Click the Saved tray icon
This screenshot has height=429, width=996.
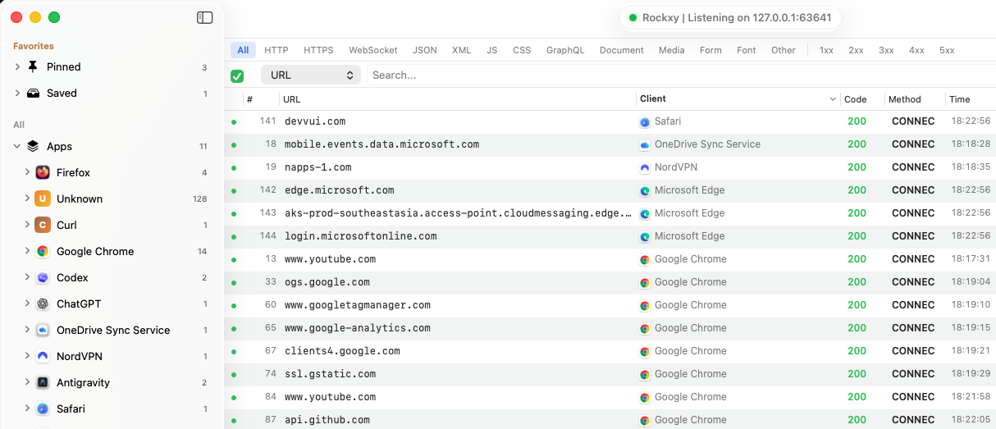click(33, 94)
